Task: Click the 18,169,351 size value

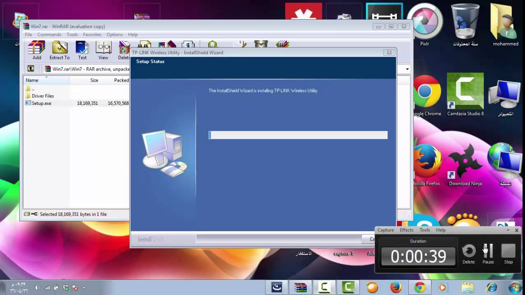Action: [x=87, y=103]
